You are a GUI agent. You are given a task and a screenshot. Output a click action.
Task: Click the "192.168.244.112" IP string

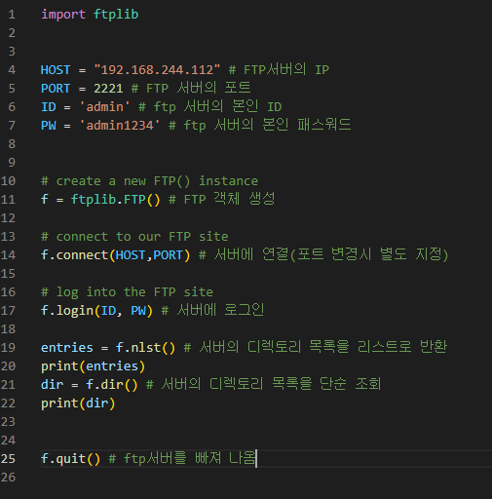tap(157, 70)
